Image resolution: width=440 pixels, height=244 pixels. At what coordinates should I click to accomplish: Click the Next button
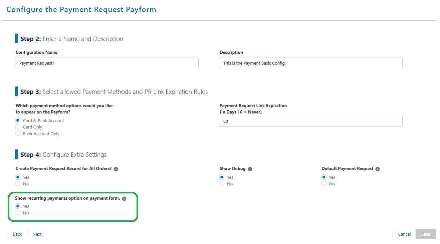pos(37,234)
